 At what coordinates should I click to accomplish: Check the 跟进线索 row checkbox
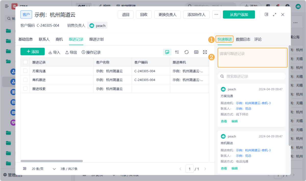pyautogui.click(x=25, y=88)
